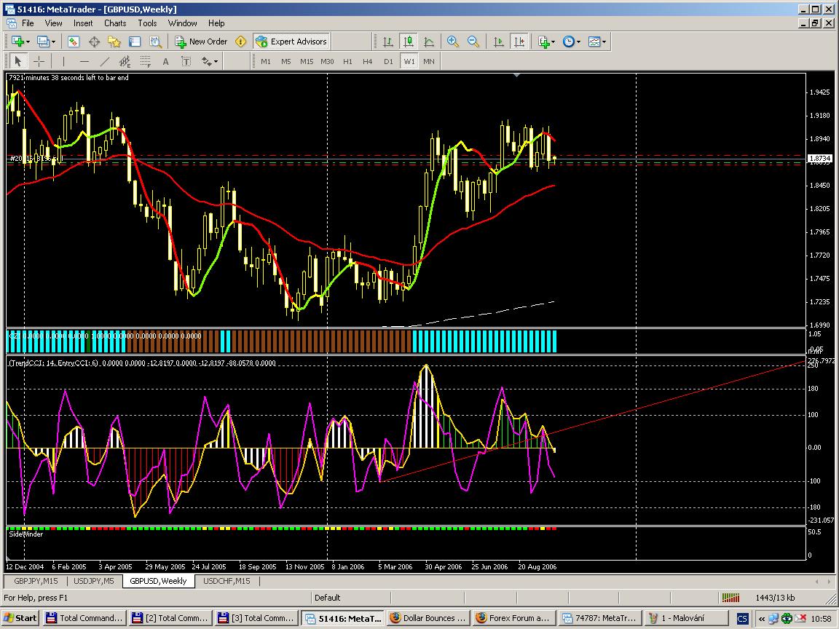Open the Market Watch panel
This screenshot has width=839, height=629.
[74, 41]
